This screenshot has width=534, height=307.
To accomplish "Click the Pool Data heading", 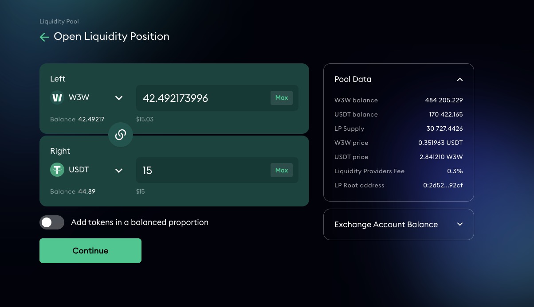I will [x=353, y=79].
